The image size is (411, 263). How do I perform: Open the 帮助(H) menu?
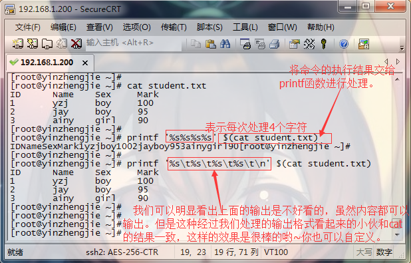point(321,27)
